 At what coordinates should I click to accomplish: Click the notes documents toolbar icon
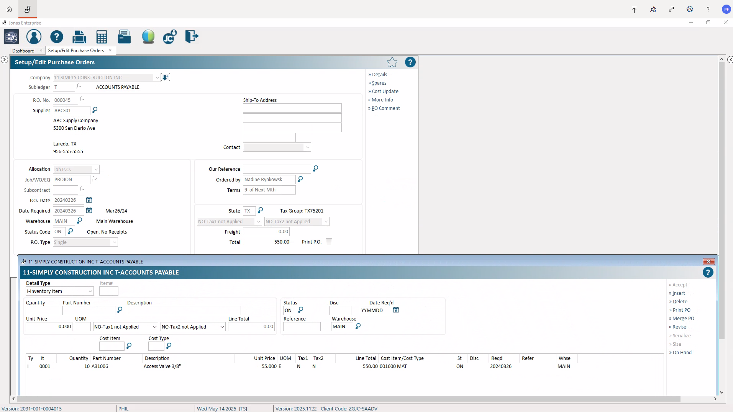pos(124,37)
